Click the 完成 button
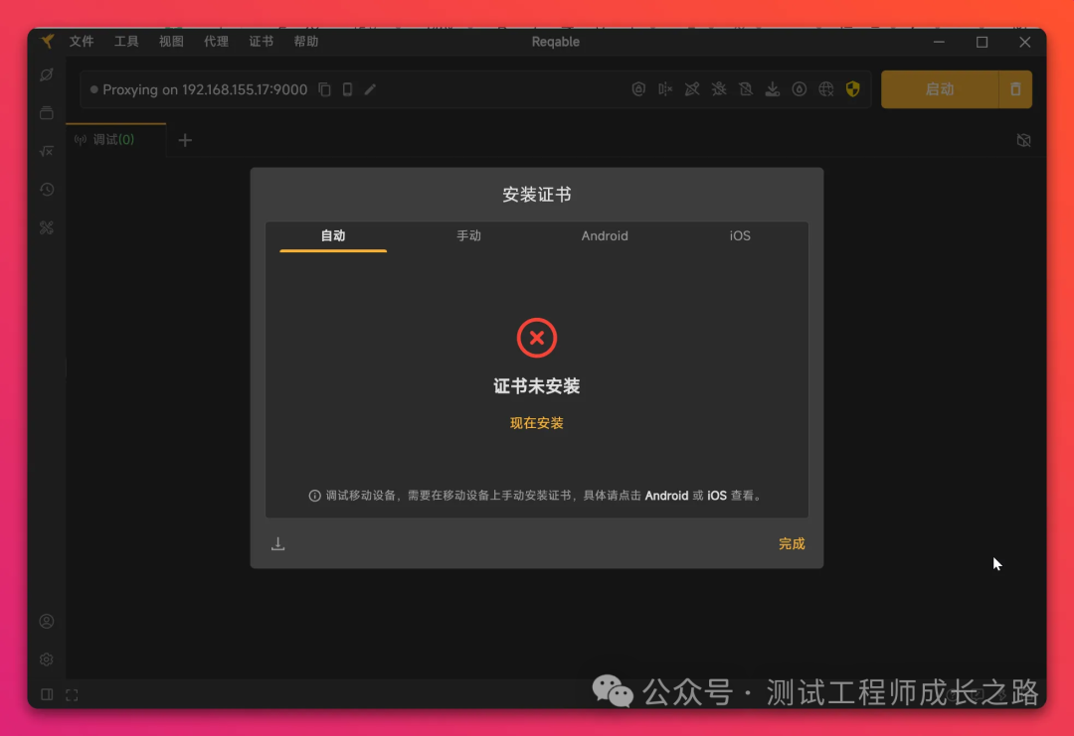Screen dimensions: 1074x736 (x=792, y=543)
